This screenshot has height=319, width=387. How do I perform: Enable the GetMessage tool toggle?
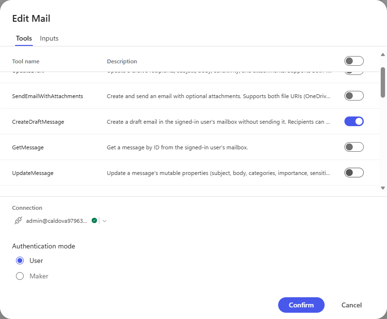click(x=354, y=147)
